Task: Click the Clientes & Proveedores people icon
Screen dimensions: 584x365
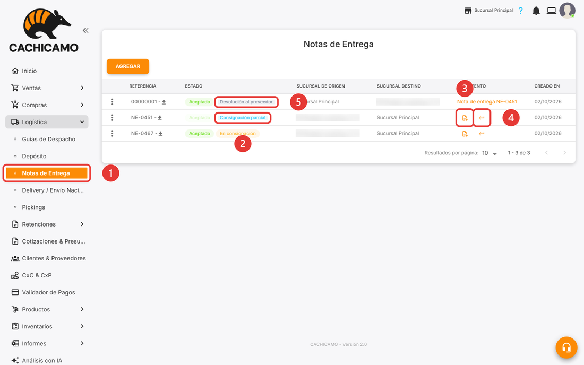Action: coord(15,258)
